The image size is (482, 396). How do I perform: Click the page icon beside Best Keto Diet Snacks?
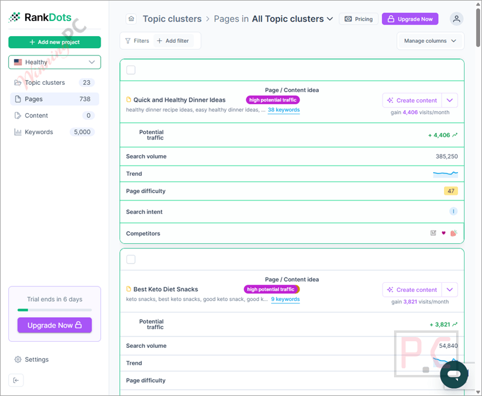tap(129, 289)
